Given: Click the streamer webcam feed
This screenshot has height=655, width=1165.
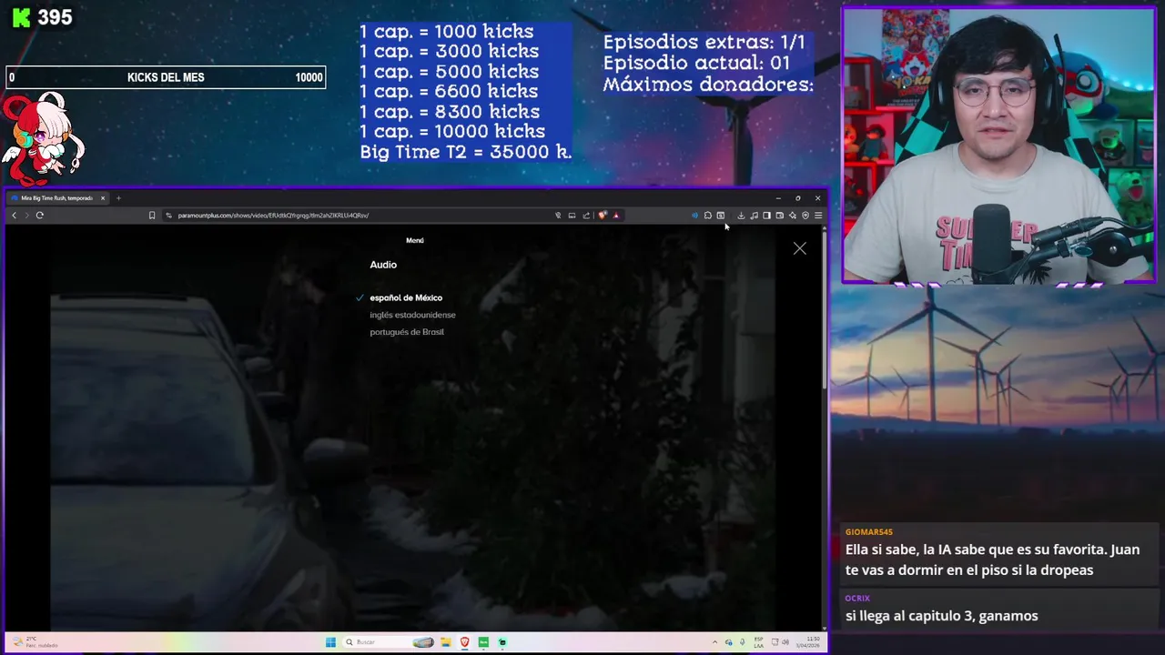Looking at the screenshot, I should click(x=998, y=146).
